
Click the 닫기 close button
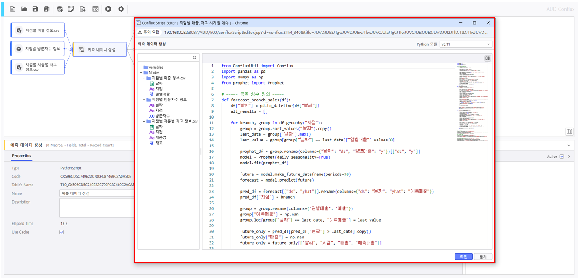tap(483, 257)
